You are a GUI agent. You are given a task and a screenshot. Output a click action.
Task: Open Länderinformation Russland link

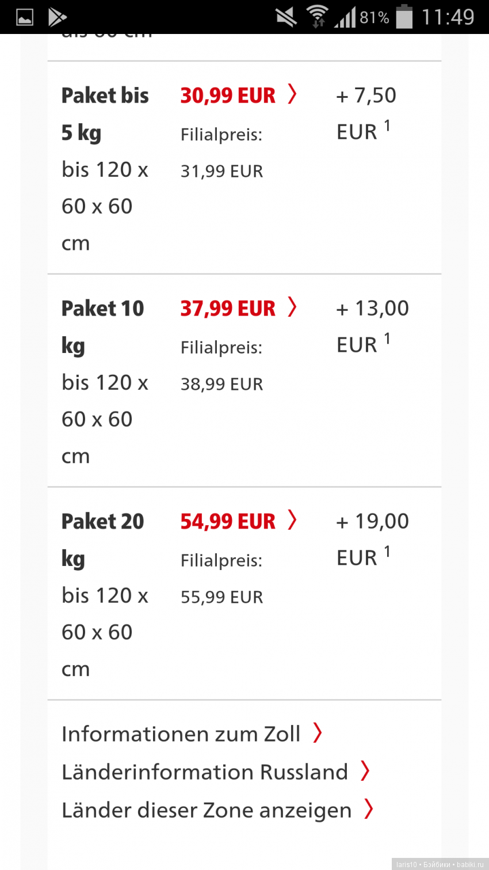pyautogui.click(x=205, y=772)
